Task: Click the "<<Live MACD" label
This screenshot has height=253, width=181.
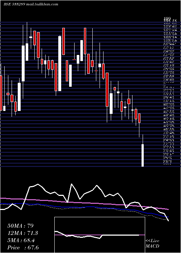Action: (152, 244)
